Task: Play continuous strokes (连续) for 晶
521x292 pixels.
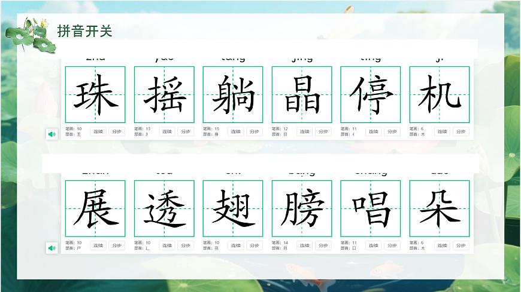Action: pos(305,131)
